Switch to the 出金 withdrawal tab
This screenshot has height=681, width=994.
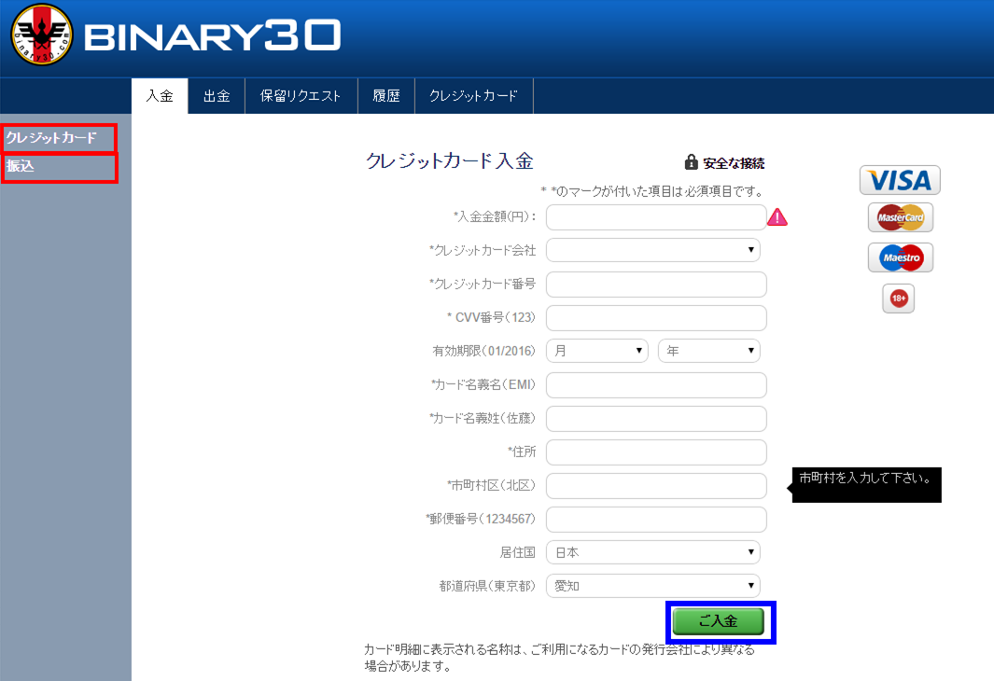click(x=217, y=96)
